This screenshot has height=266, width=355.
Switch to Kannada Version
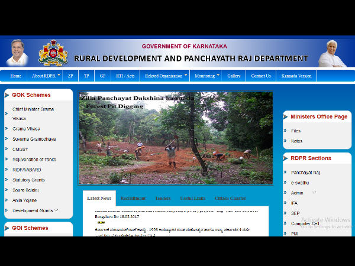[296, 76]
